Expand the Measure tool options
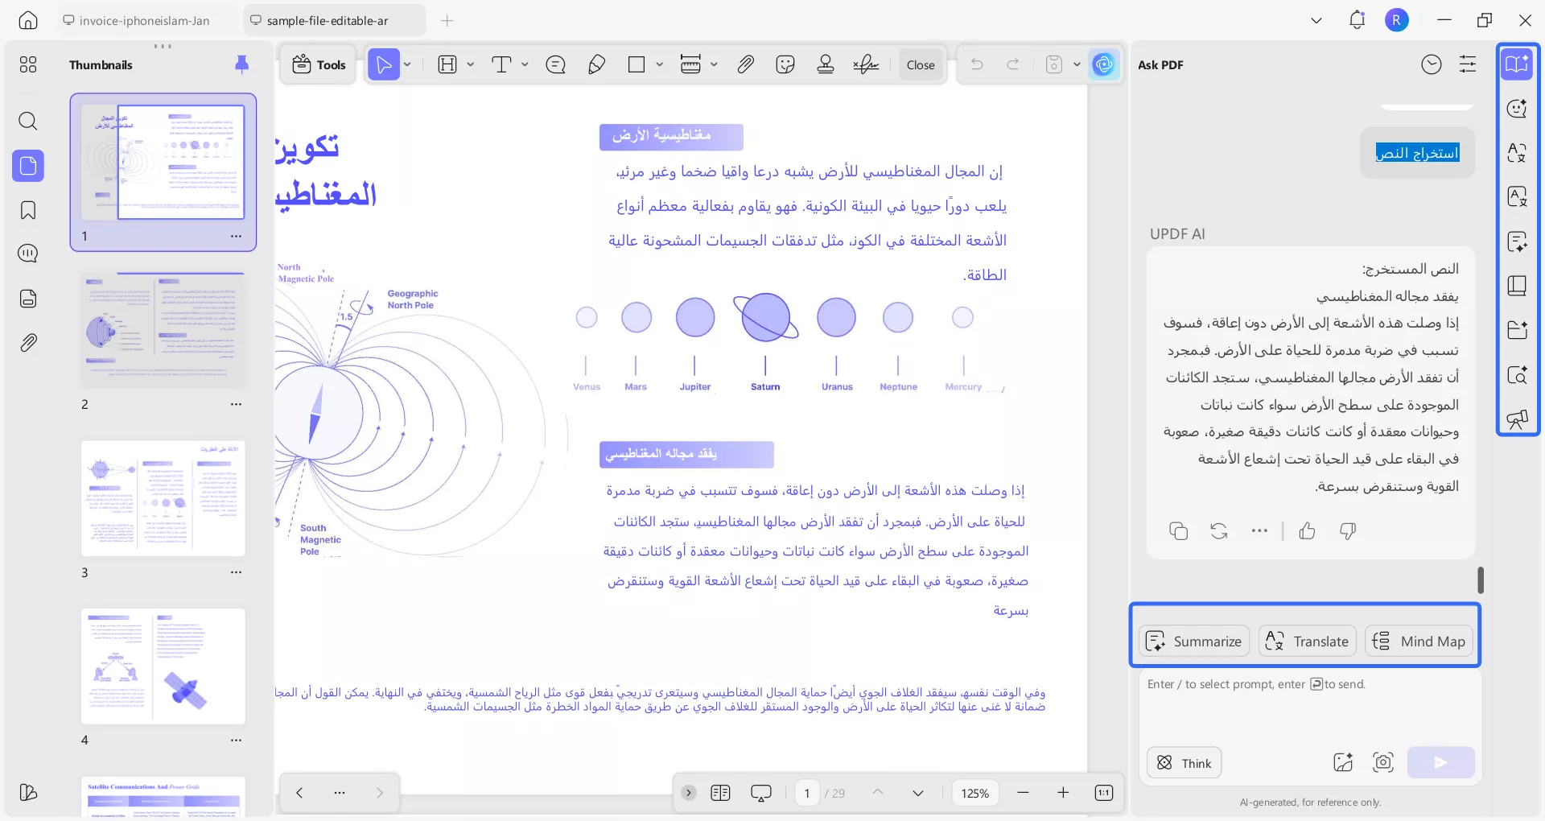This screenshot has height=821, width=1545. 713,64
